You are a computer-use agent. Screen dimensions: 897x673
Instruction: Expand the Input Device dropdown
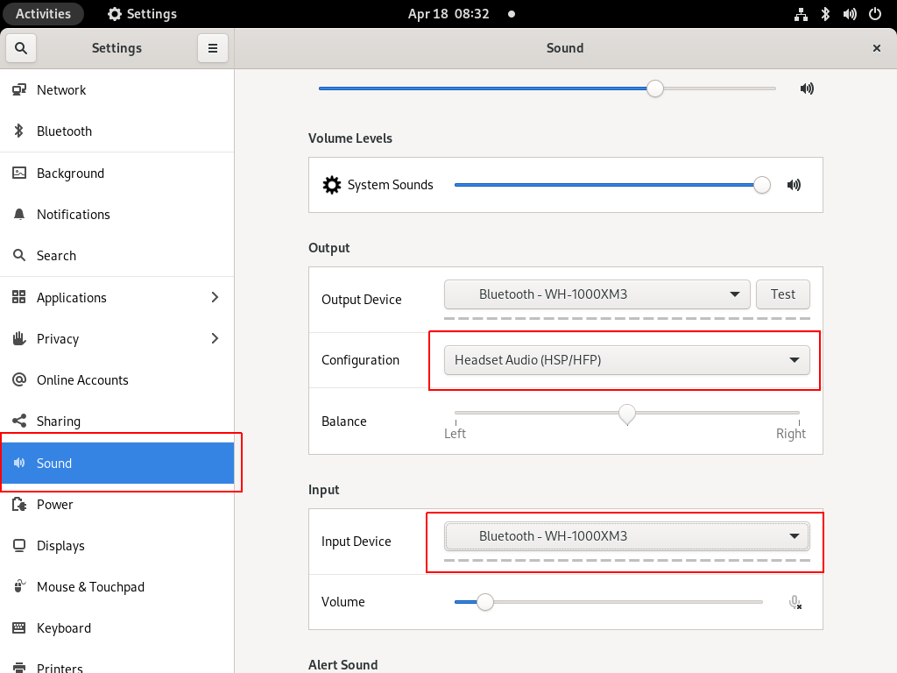tap(626, 536)
